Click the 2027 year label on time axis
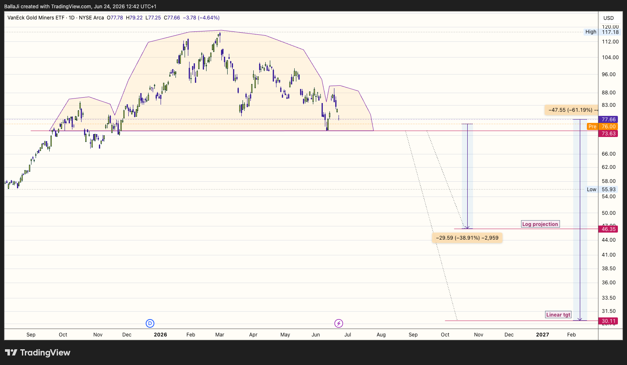This screenshot has height=365, width=627. [543, 335]
